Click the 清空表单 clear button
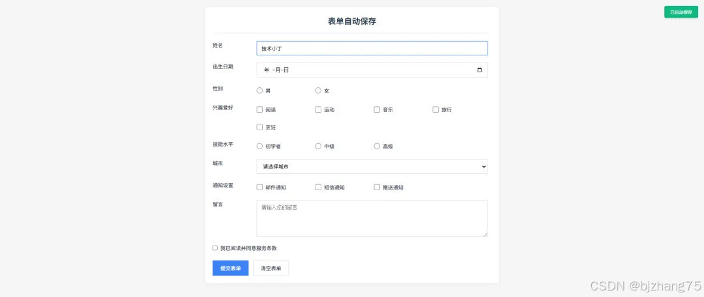Image resolution: width=704 pixels, height=297 pixels. click(271, 268)
